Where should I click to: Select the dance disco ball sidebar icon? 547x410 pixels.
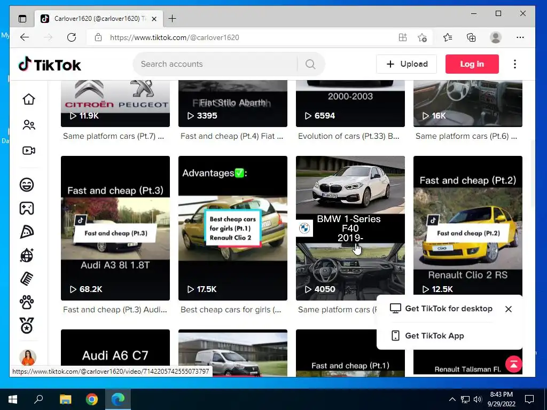(x=27, y=255)
